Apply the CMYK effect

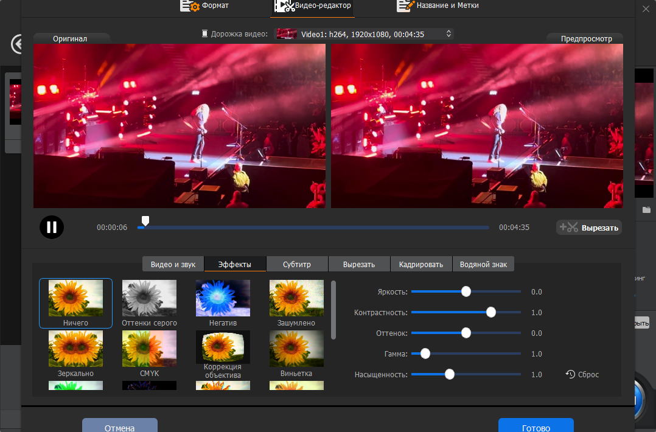pos(149,354)
